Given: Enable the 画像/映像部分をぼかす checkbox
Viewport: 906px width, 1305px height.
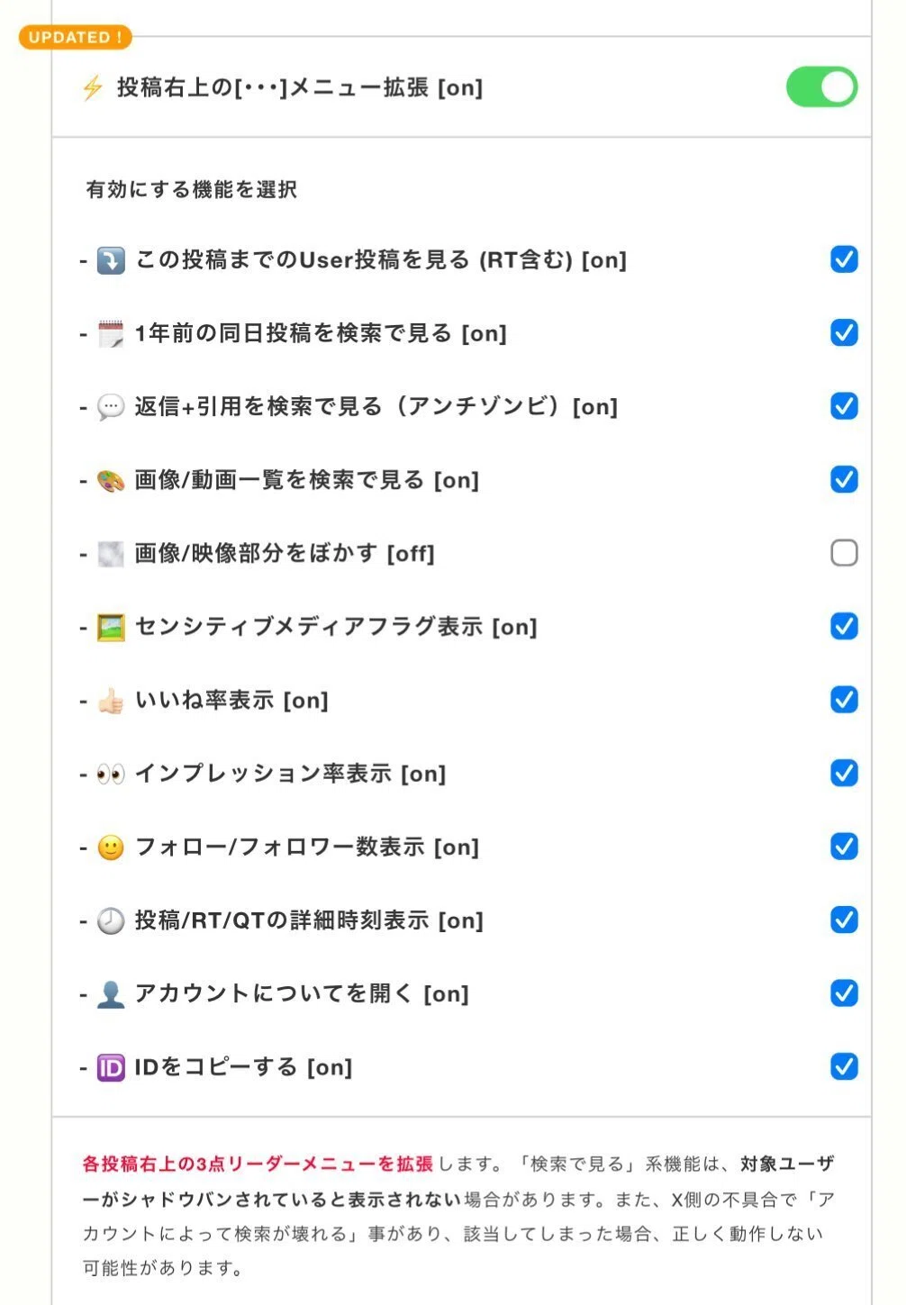Looking at the screenshot, I should (x=844, y=552).
